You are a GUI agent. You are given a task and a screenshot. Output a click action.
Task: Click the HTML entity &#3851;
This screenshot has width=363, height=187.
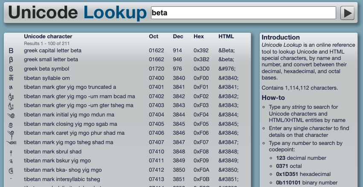click(x=229, y=179)
